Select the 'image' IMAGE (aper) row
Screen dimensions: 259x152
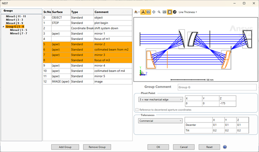(87, 82)
